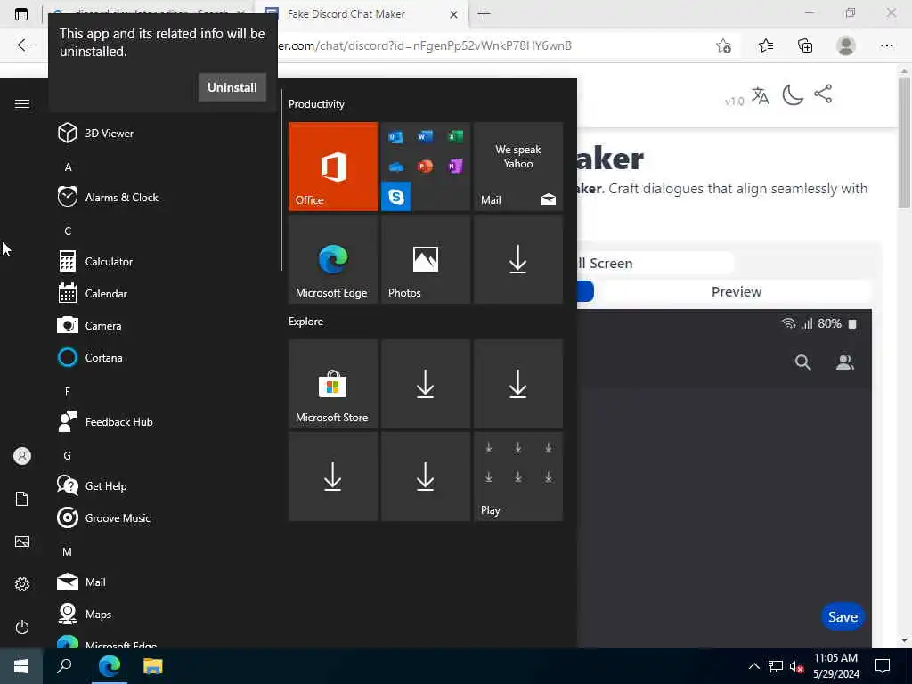Click the chat search magnifier icon
Screen dimensions: 912x684
pyautogui.click(x=802, y=362)
